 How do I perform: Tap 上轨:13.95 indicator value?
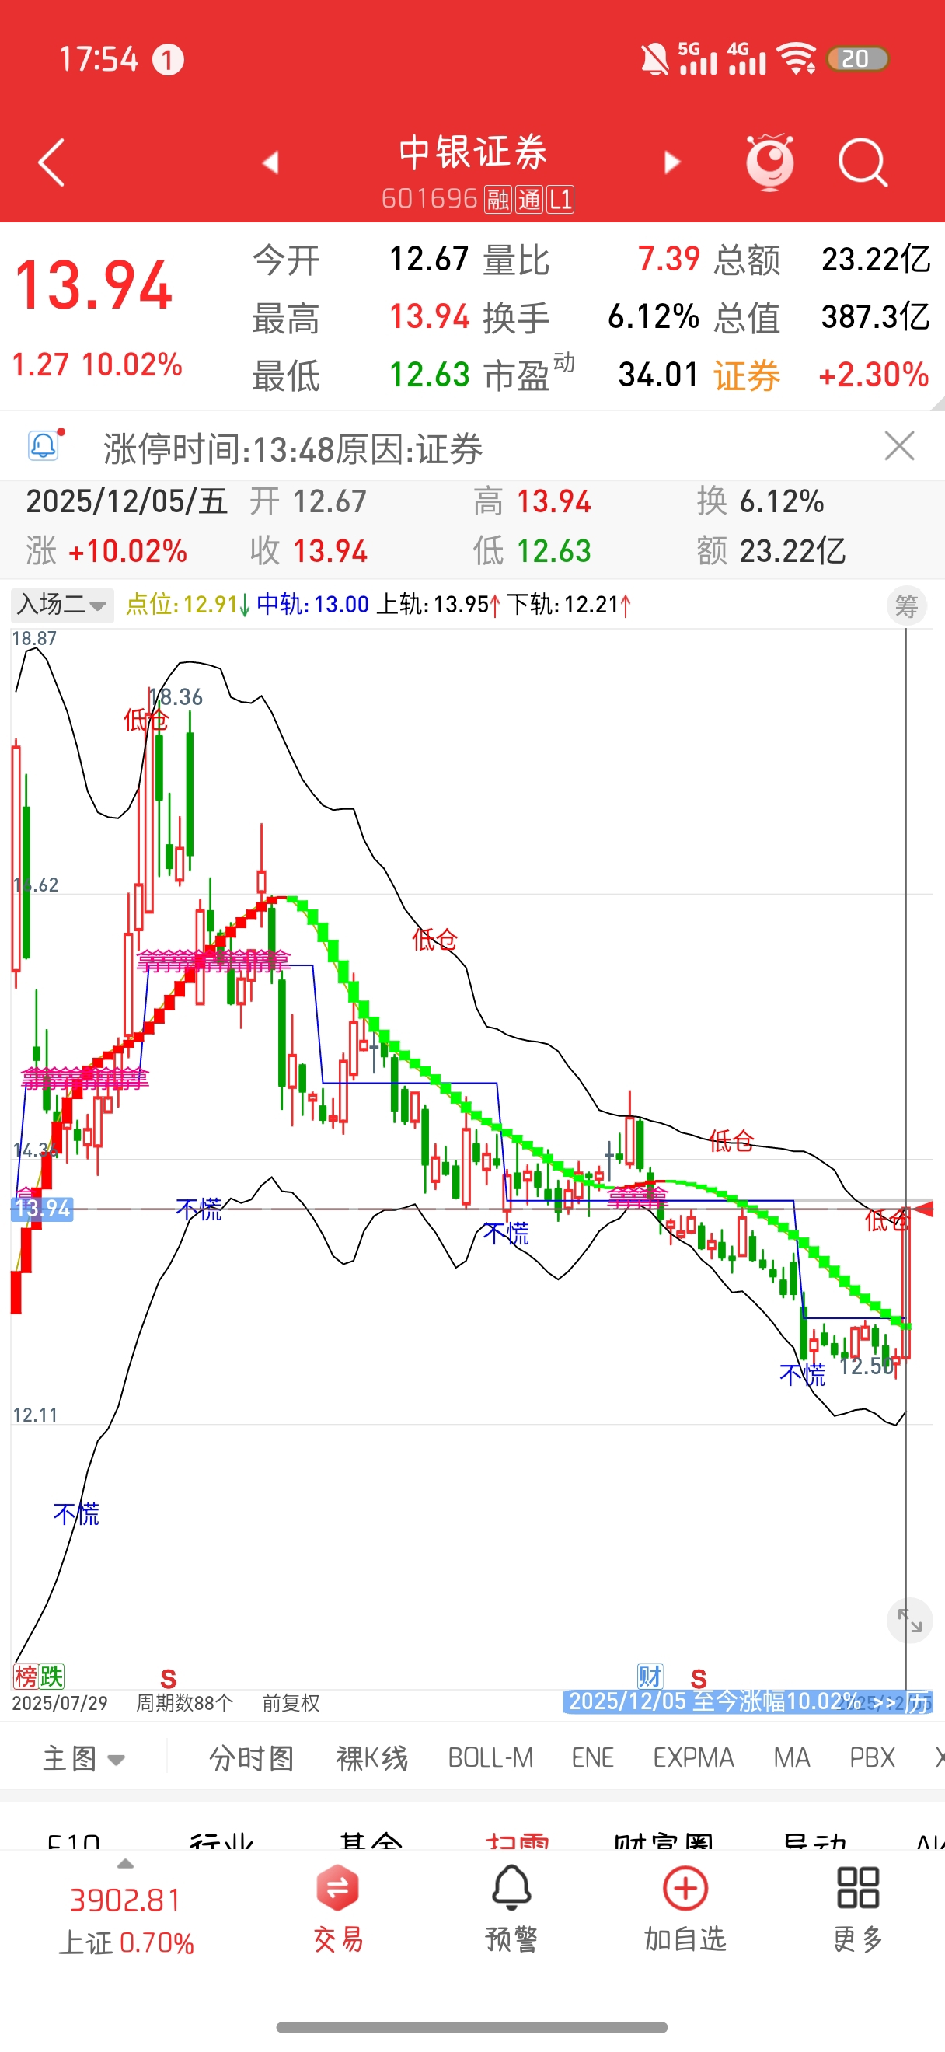(x=438, y=605)
